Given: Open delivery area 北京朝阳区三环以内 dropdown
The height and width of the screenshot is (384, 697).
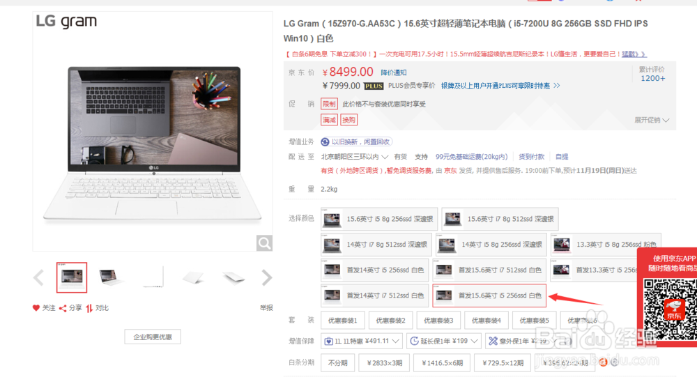Looking at the screenshot, I should 355,156.
